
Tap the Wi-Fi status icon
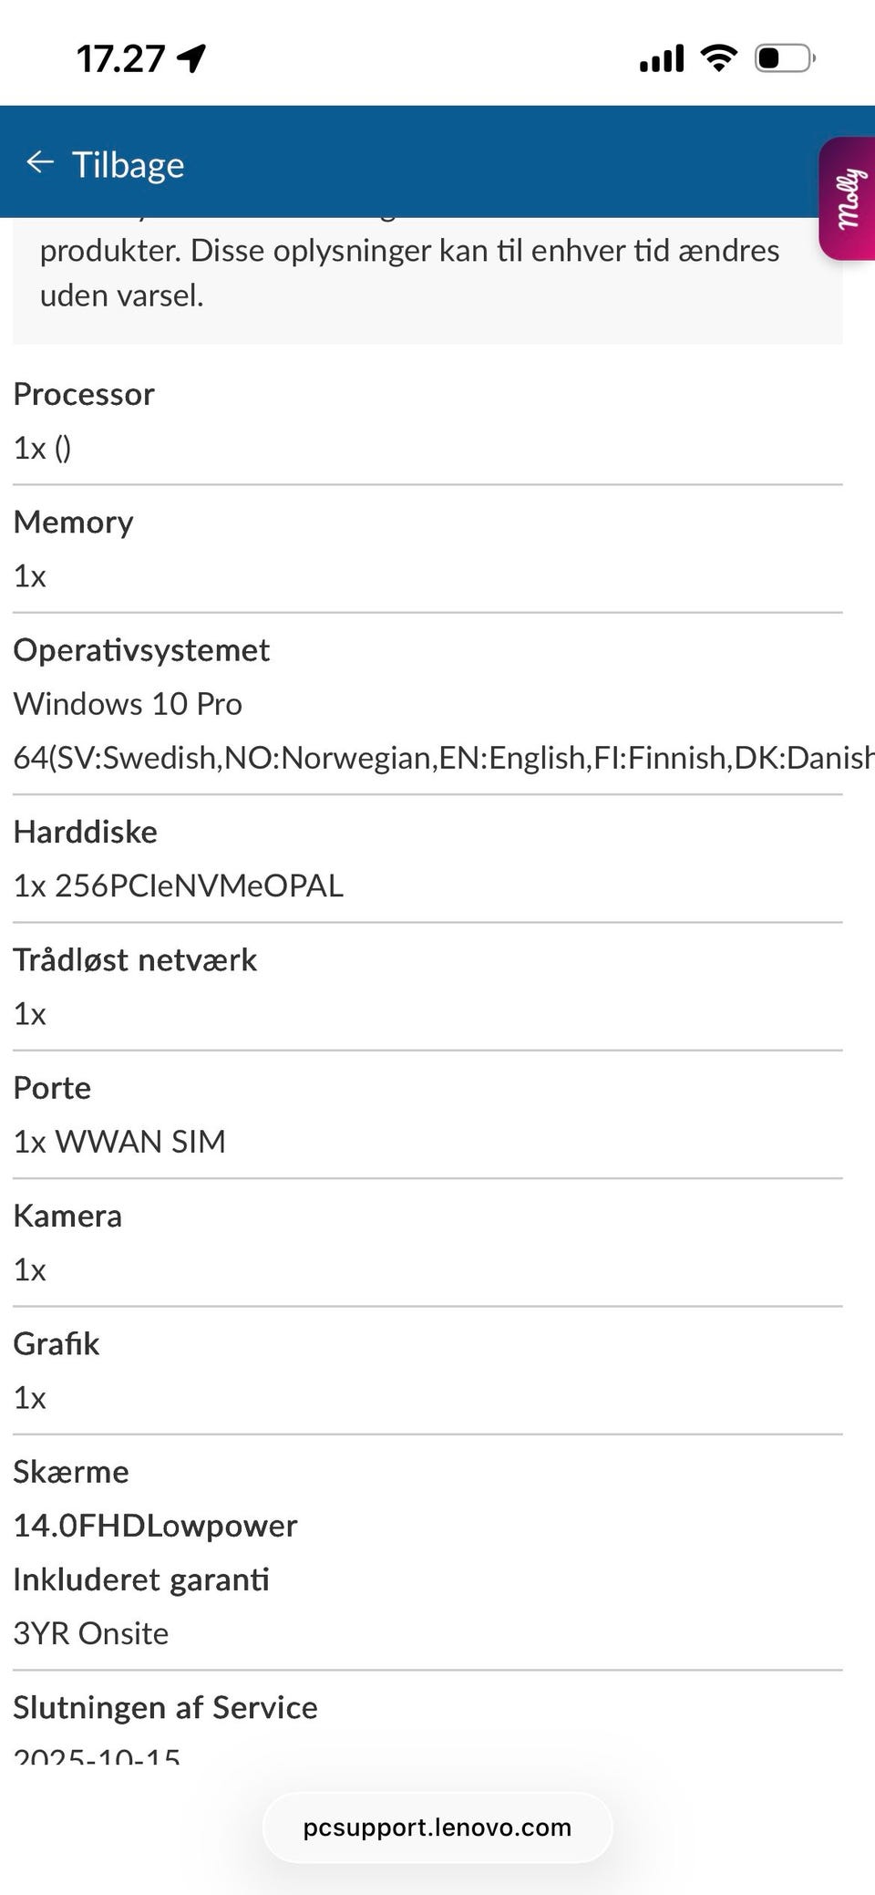pyautogui.click(x=719, y=58)
